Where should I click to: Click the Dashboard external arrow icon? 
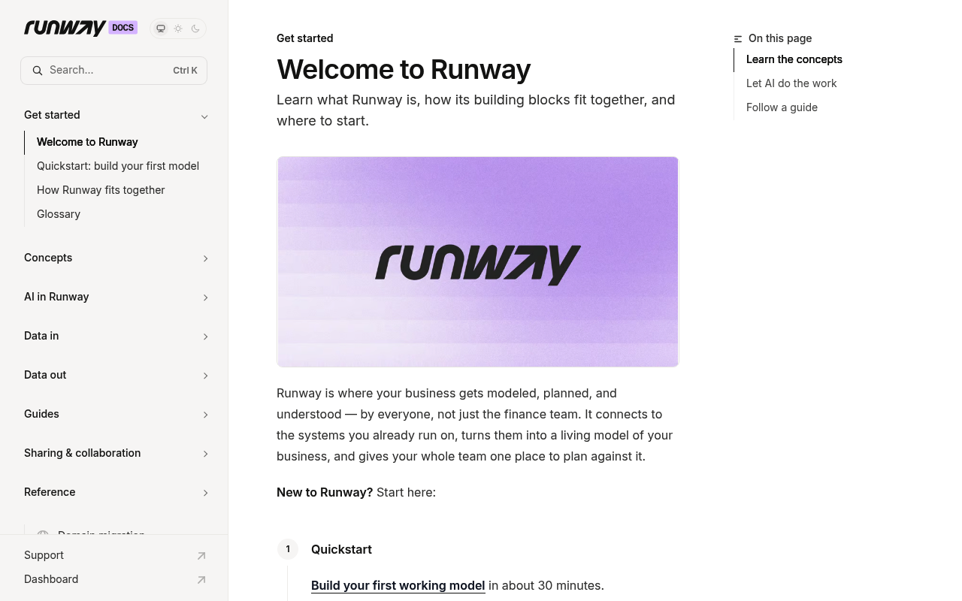click(201, 580)
